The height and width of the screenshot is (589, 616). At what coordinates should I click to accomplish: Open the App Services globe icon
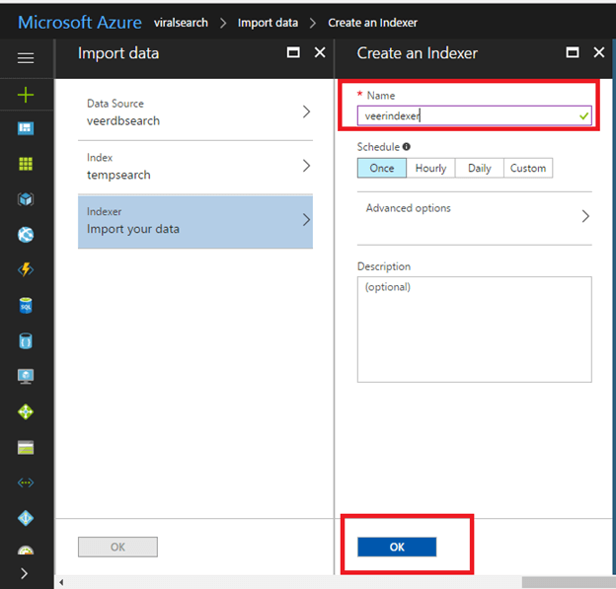coord(26,235)
